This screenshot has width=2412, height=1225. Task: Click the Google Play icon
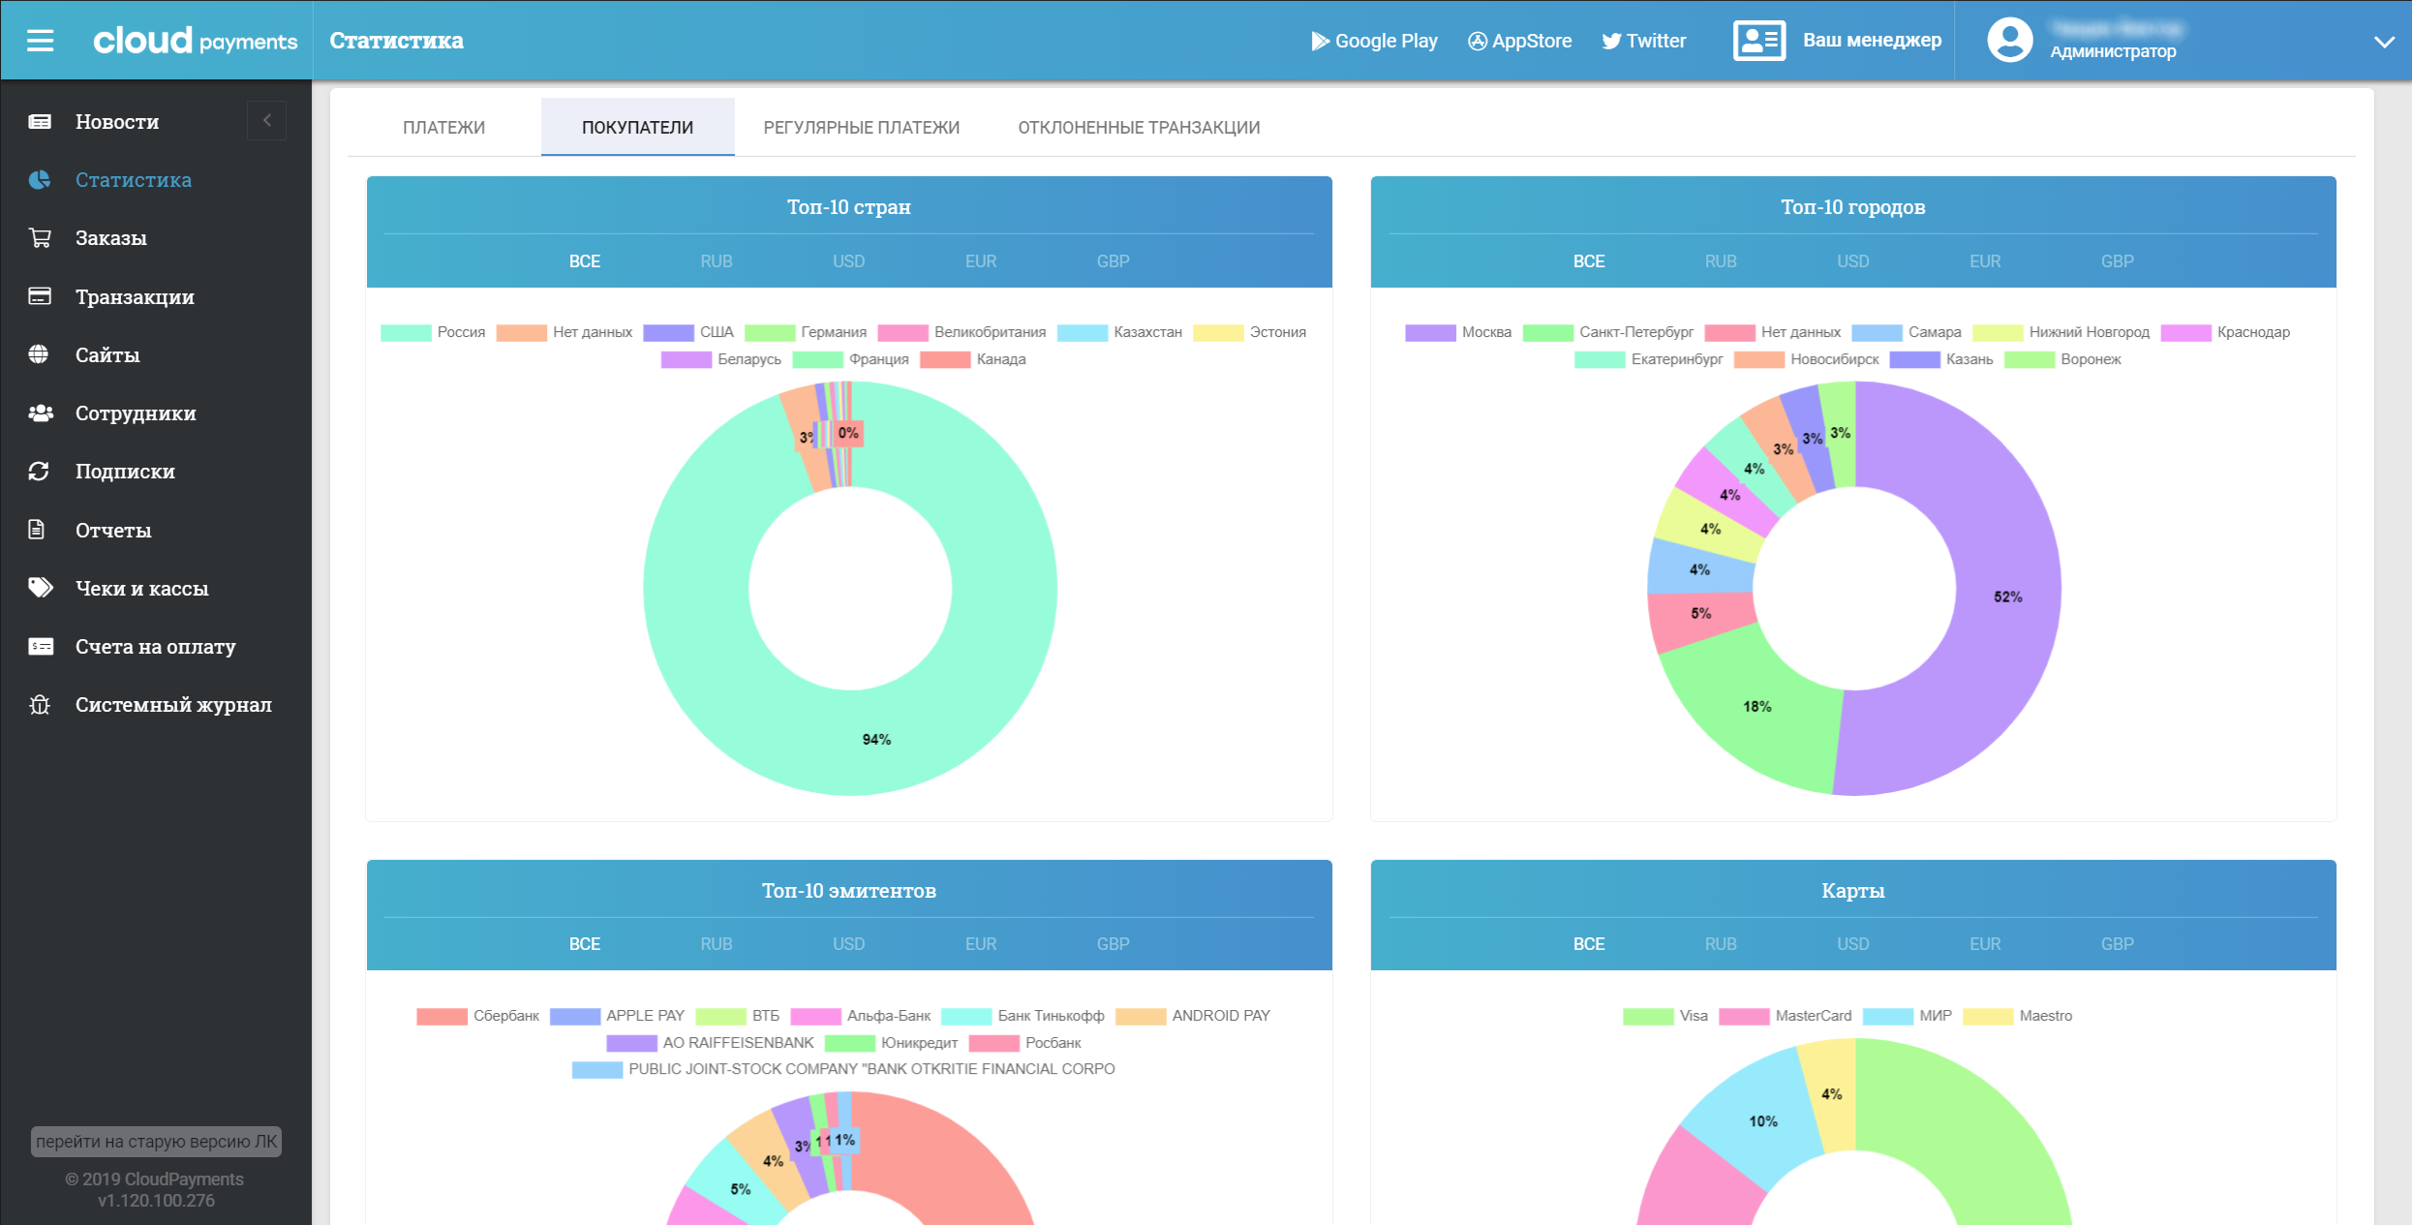point(1320,41)
